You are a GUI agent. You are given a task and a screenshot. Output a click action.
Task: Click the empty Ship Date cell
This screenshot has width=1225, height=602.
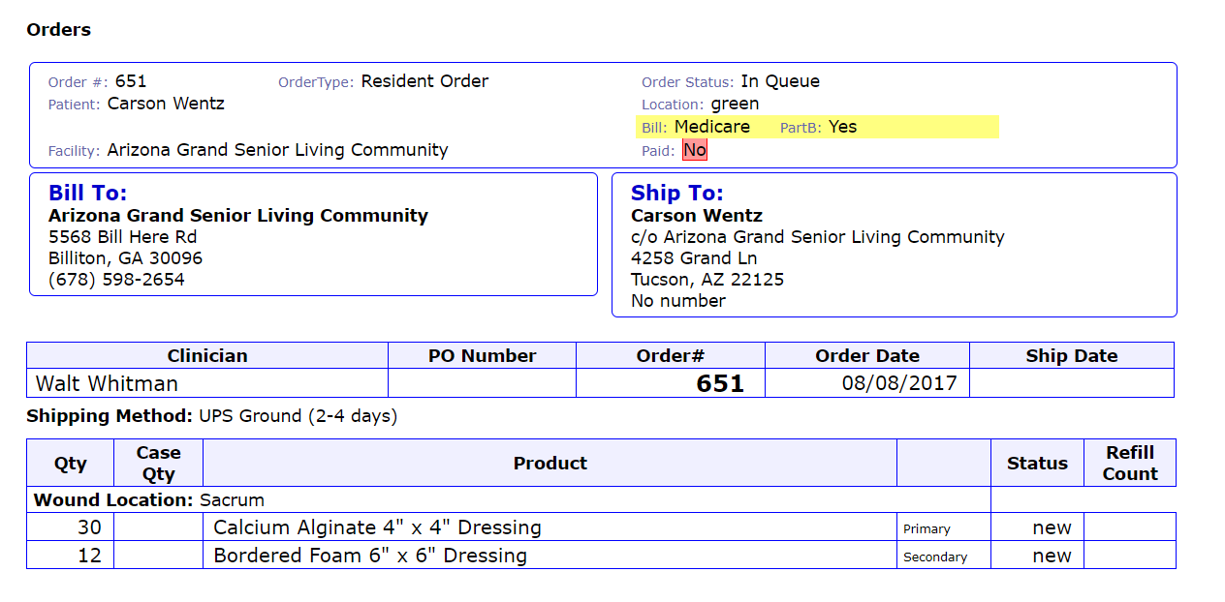[1071, 383]
